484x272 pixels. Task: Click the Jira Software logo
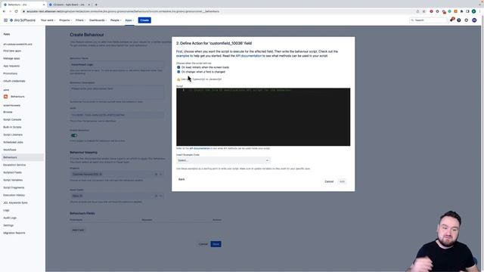pos(23,20)
